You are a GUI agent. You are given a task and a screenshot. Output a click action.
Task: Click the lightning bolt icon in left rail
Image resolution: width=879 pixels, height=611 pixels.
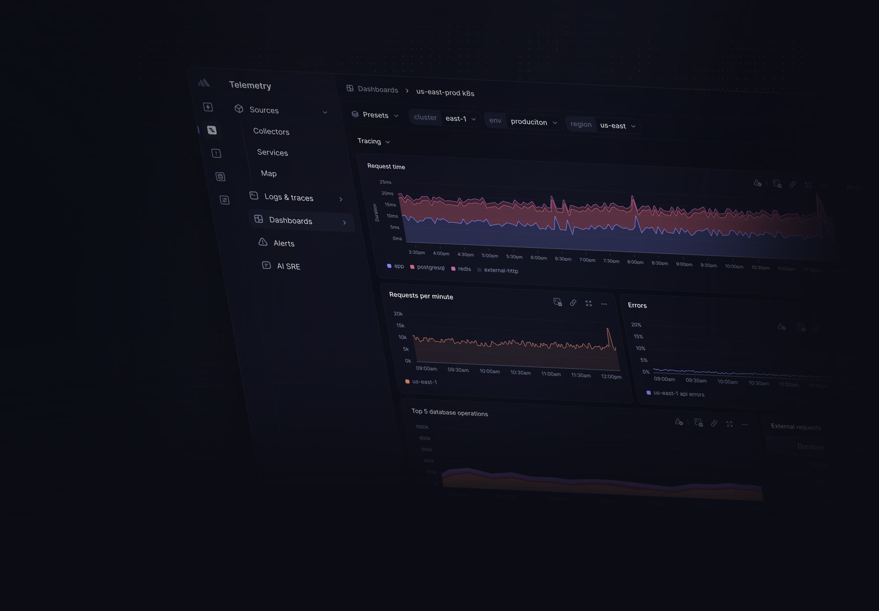pos(208,107)
